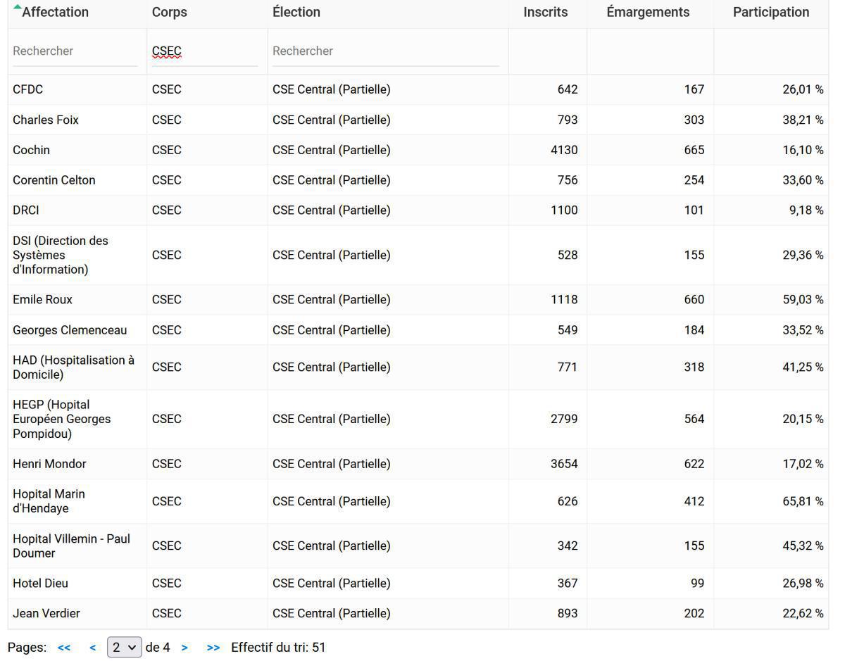Sort by Inscrits column header
This screenshot has width=845, height=661.
point(545,12)
